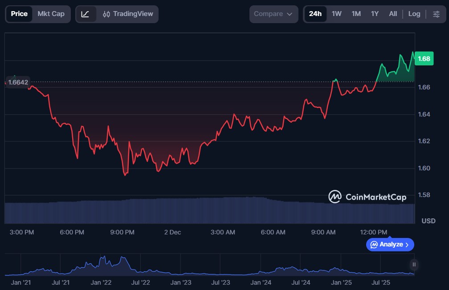
Task: Switch to the 1M time range
Action: pos(356,14)
